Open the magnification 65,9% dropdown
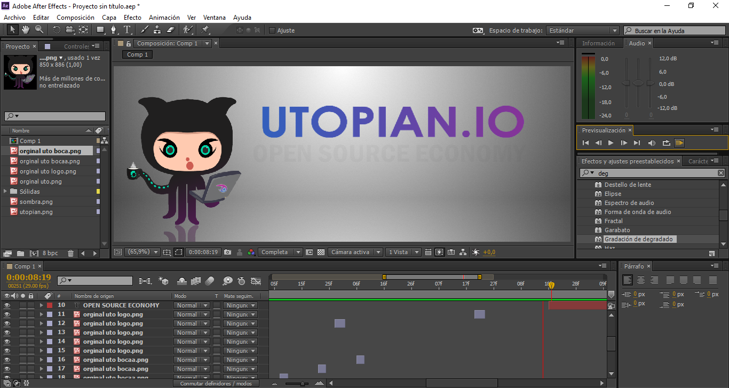729x388 pixels. coord(142,252)
